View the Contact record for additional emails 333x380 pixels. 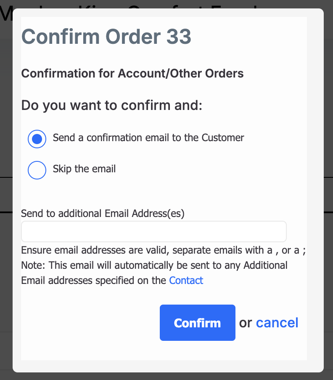tap(186, 280)
